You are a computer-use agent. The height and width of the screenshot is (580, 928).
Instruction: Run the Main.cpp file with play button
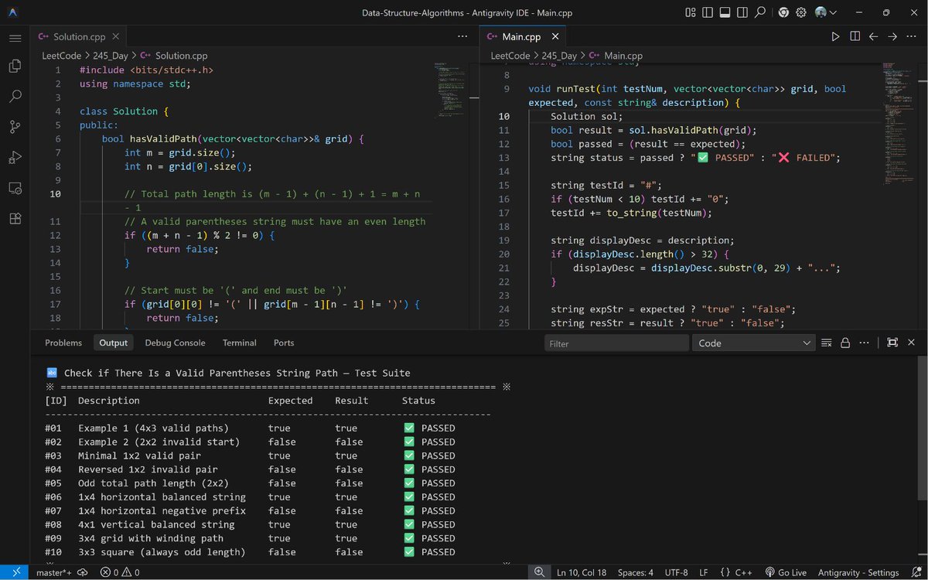click(835, 36)
